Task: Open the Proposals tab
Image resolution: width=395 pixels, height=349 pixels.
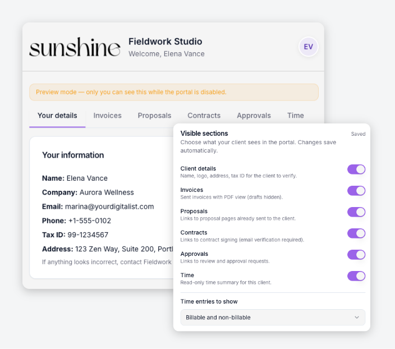Action: (154, 116)
